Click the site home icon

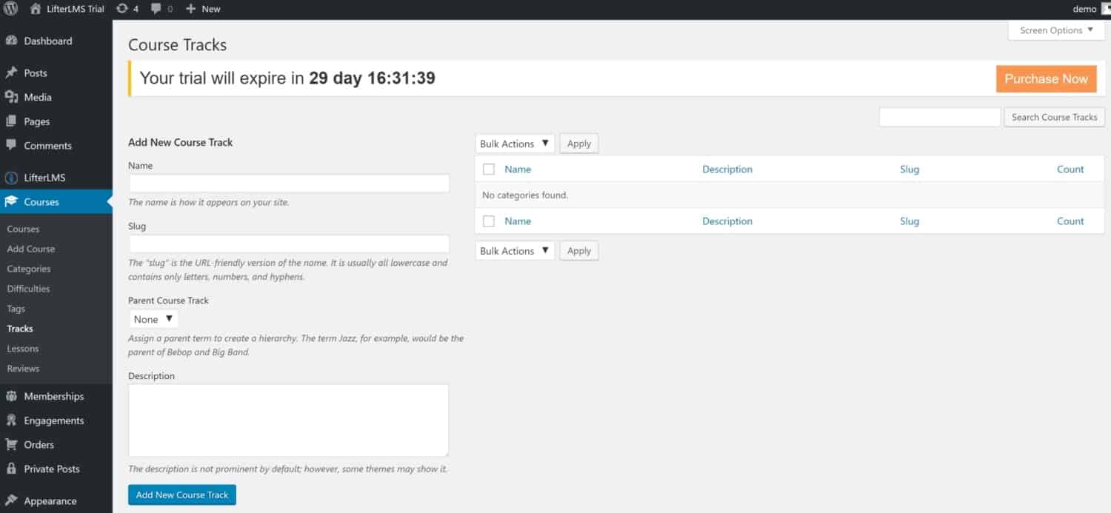[36, 9]
